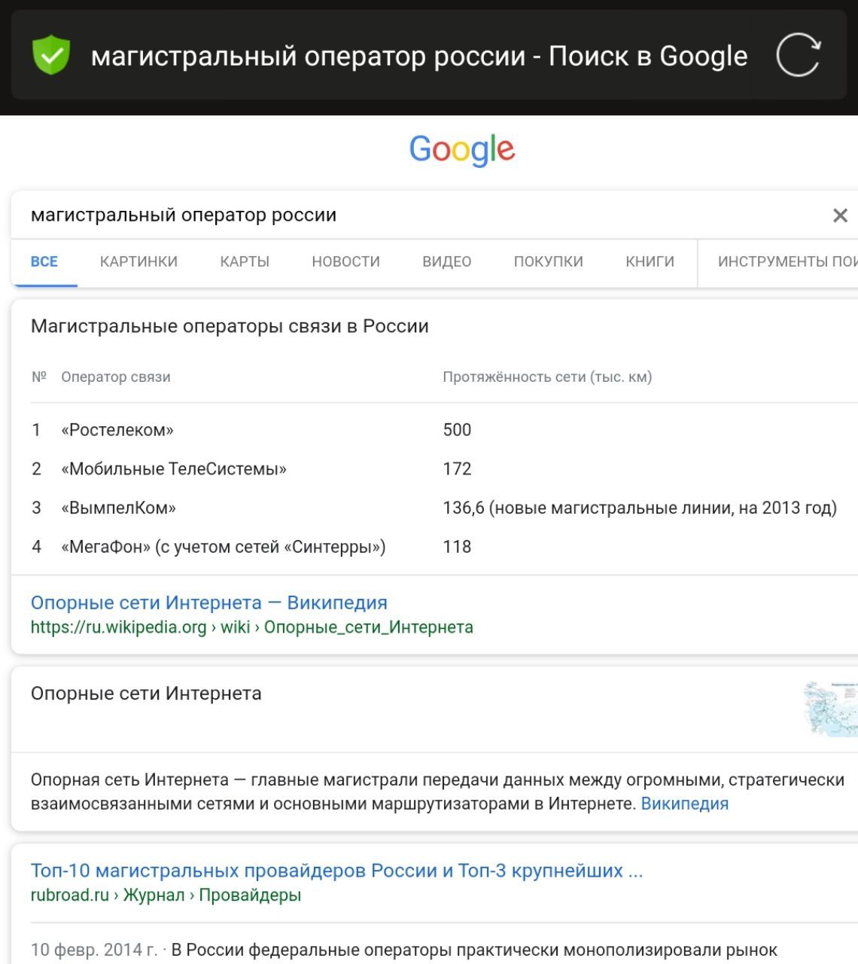Viewport: 858px width, 964px height.
Task: Open the Топ-10 магистральных провайдеров России result
Action: click(x=336, y=871)
